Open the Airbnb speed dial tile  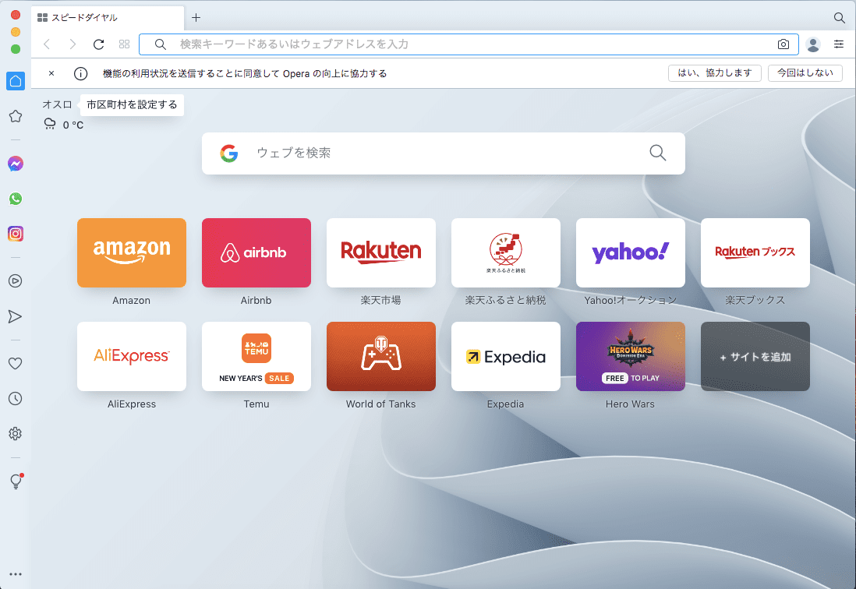pos(256,253)
